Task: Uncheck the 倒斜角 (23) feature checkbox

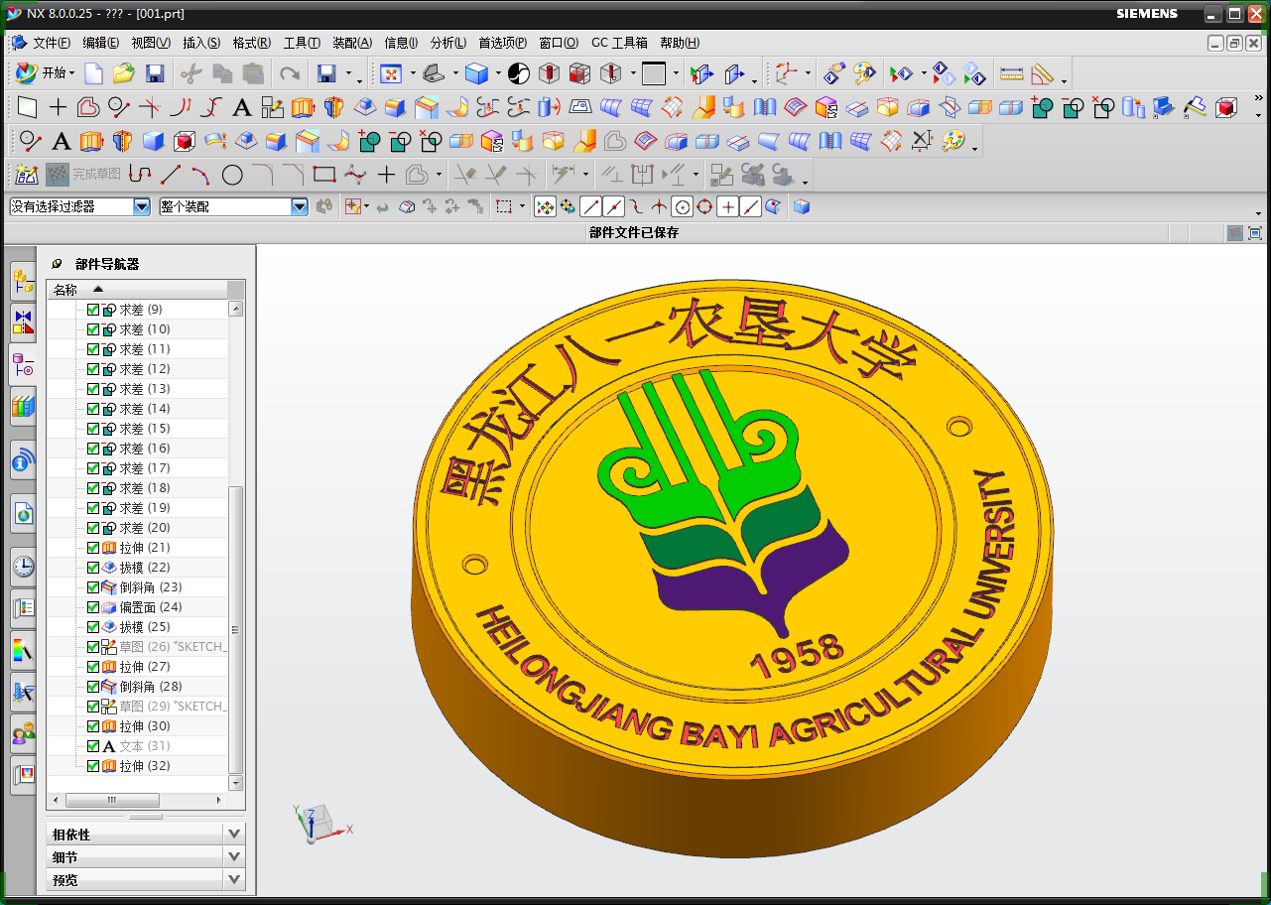Action: 93,587
